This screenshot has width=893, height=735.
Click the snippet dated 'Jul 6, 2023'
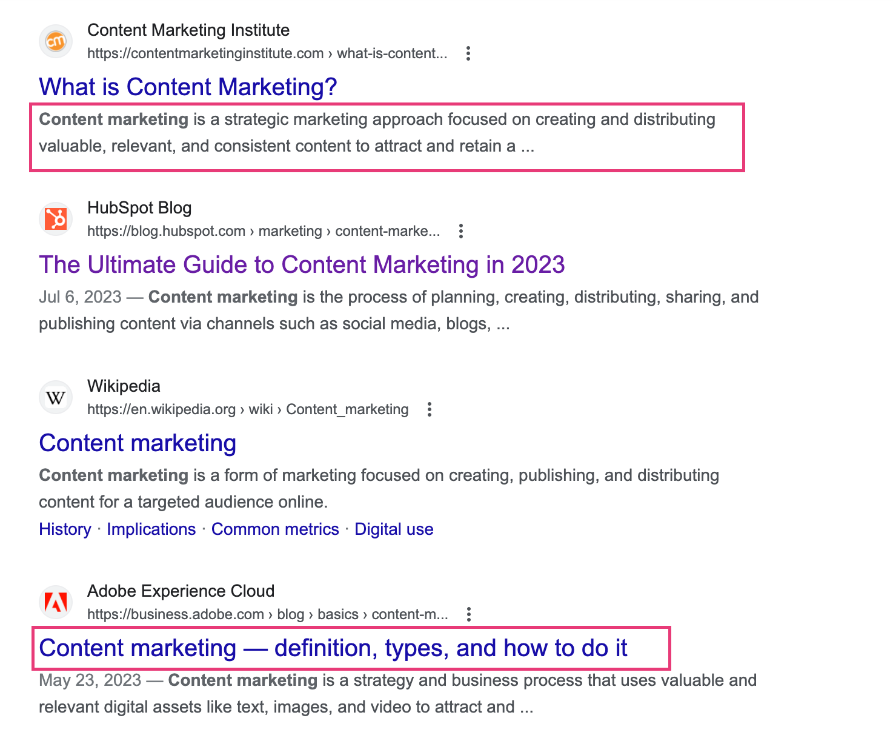pyautogui.click(x=399, y=310)
